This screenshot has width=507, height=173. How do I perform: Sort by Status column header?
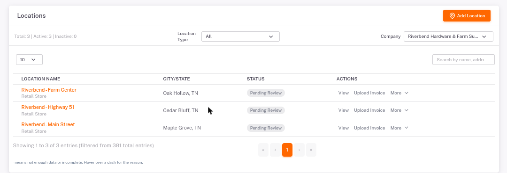click(x=255, y=79)
